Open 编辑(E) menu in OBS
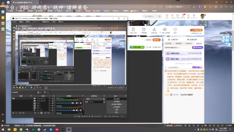Viewport: 234px width, 132px height. point(21,22)
